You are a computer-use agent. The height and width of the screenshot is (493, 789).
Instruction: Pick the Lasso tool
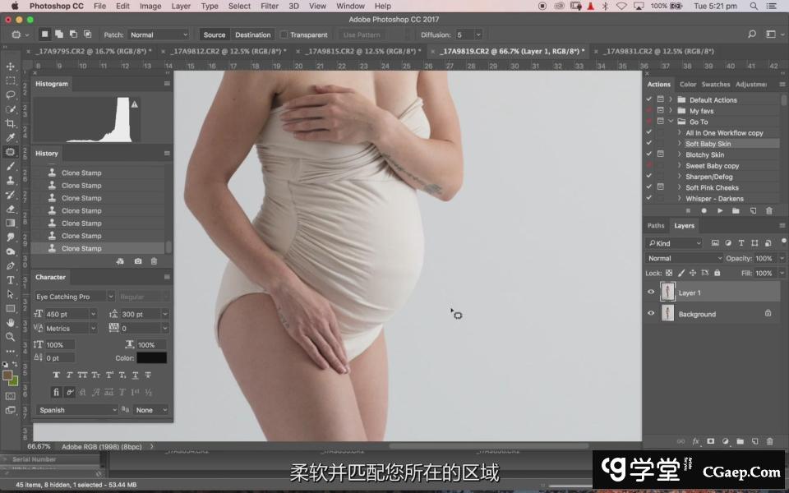[11, 94]
